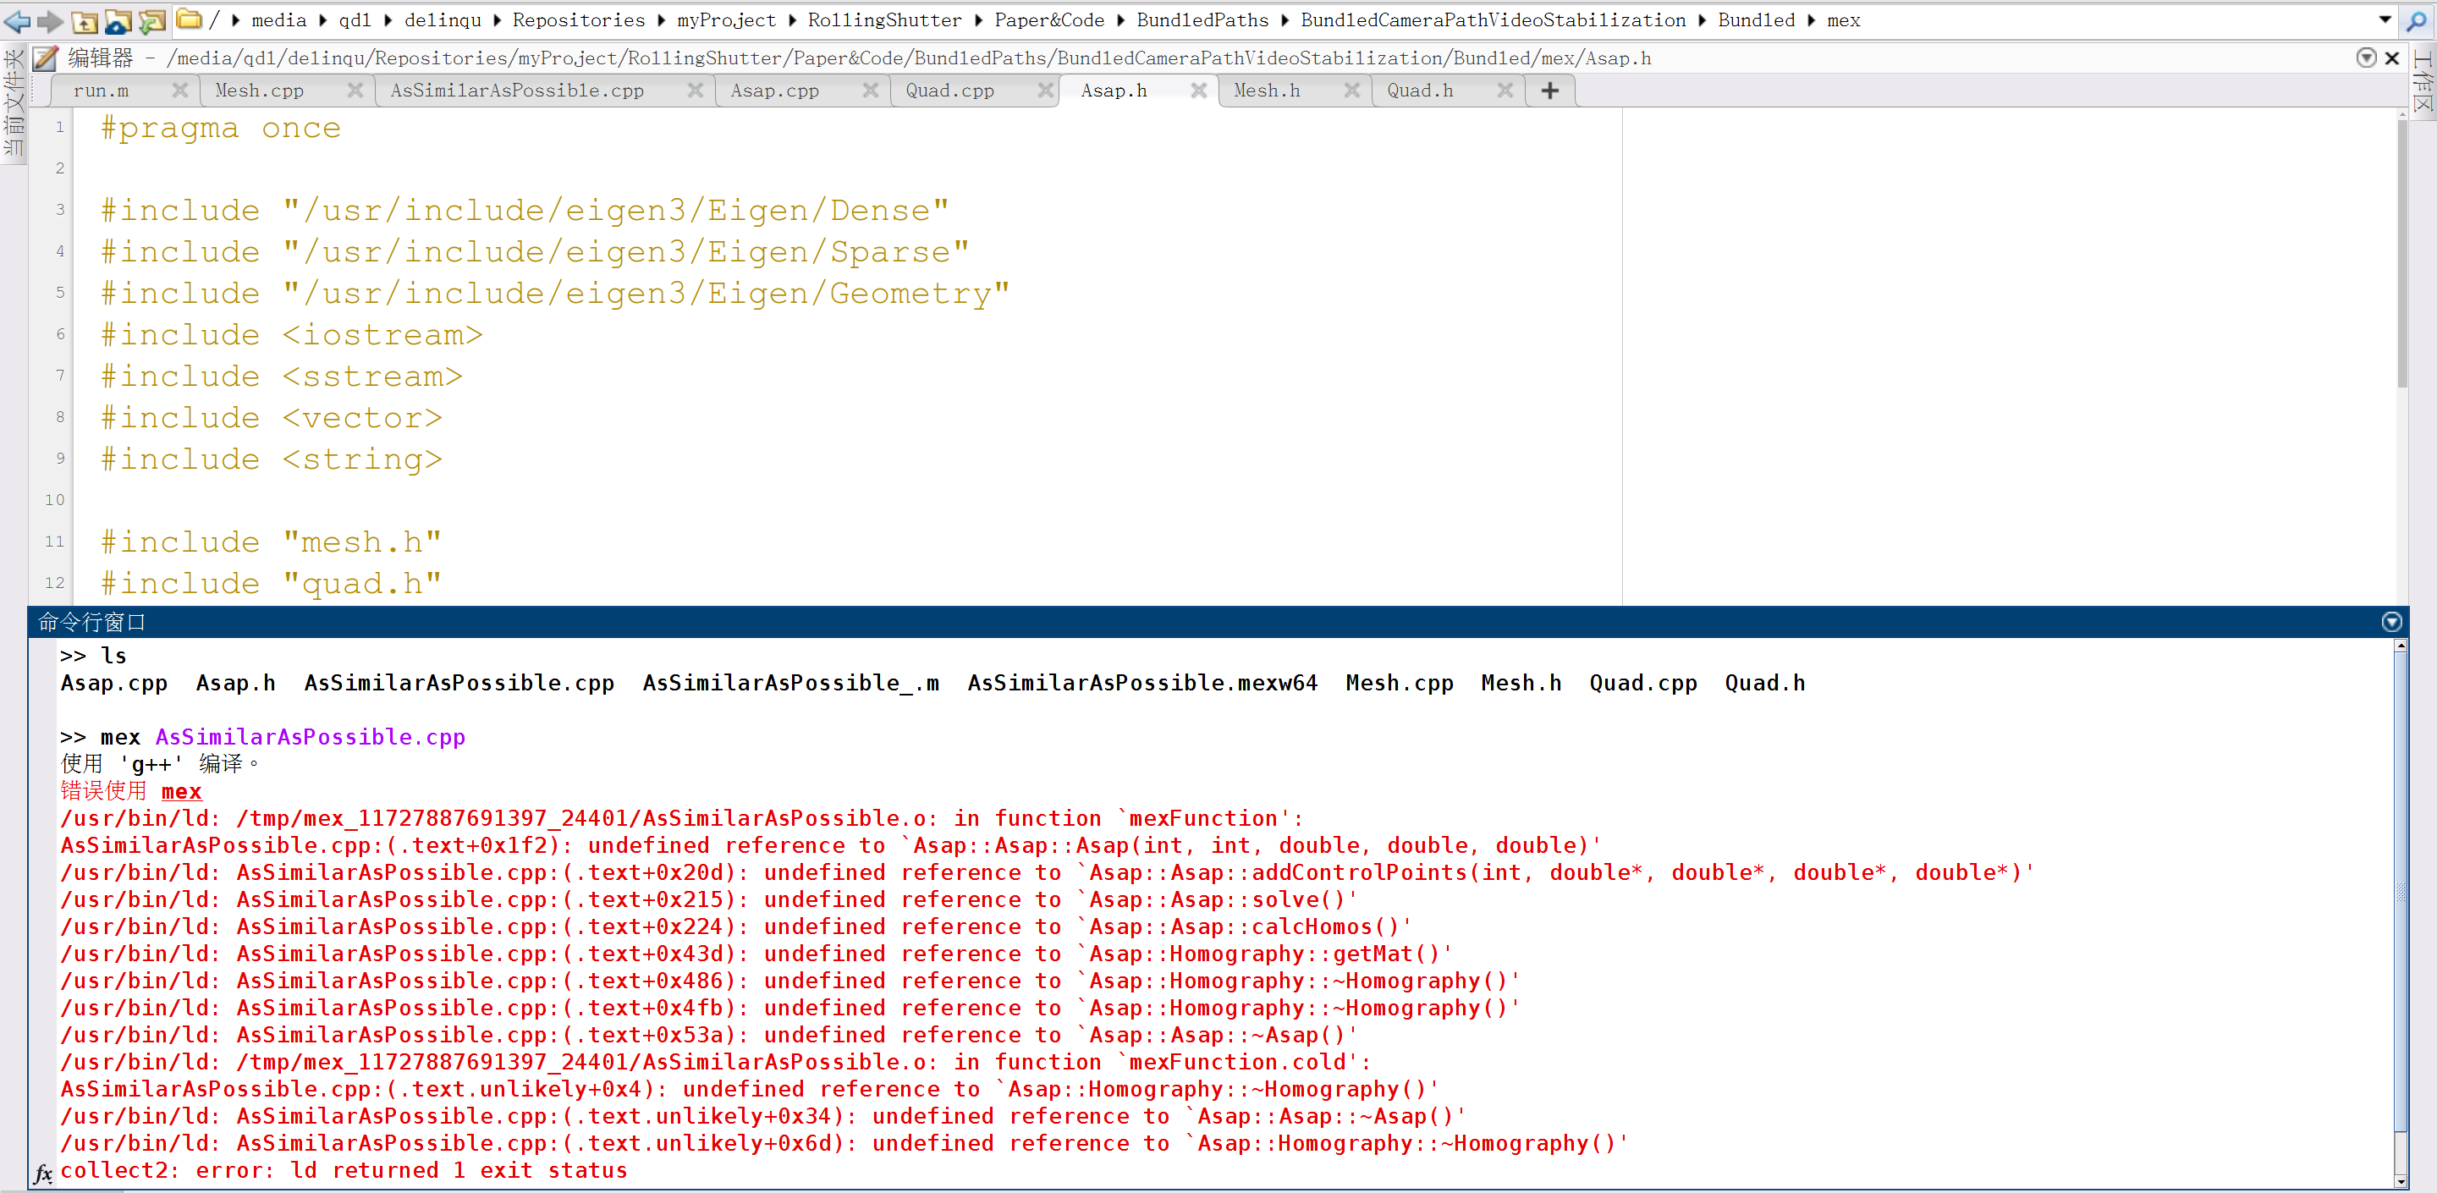This screenshot has height=1193, width=2437.
Task: Navigate to 'RollingShutter' folder in path
Action: [x=884, y=21]
